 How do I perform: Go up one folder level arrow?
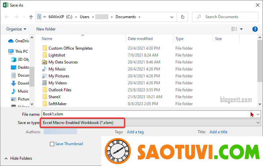tap(31, 17)
